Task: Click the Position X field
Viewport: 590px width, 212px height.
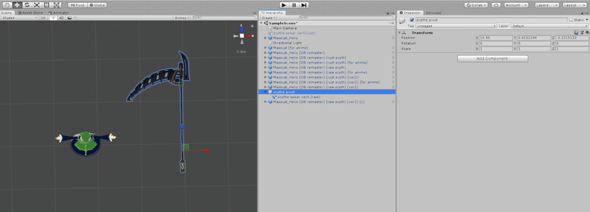Action: (x=496, y=38)
